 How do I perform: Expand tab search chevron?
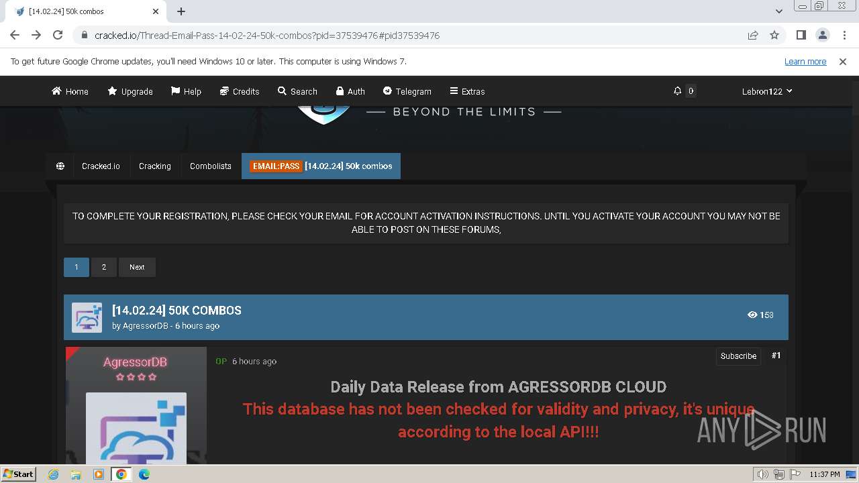(x=778, y=11)
